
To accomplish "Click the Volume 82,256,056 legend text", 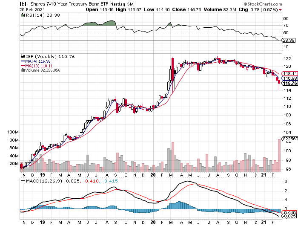I will 43,70.
